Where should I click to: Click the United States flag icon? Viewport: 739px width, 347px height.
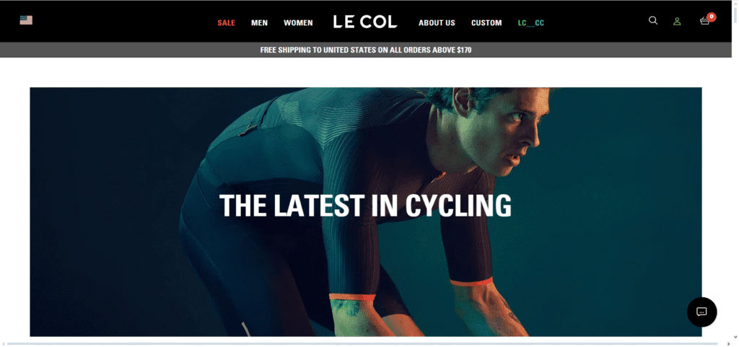coord(26,20)
